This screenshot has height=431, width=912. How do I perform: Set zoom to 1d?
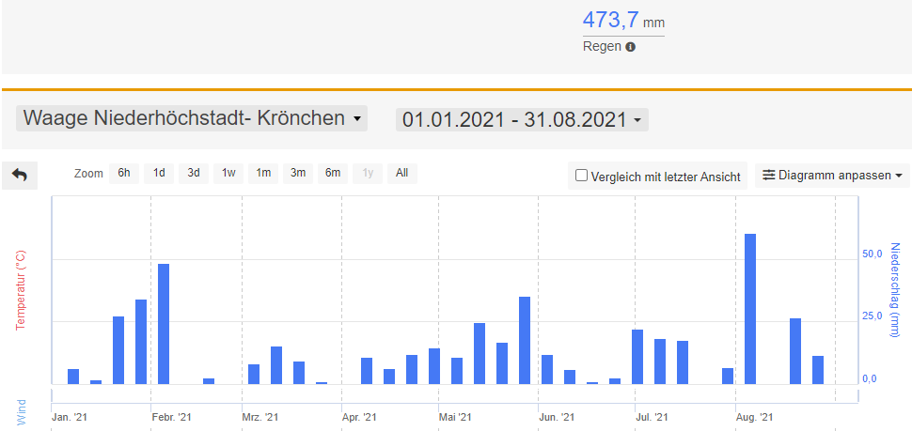tap(159, 173)
